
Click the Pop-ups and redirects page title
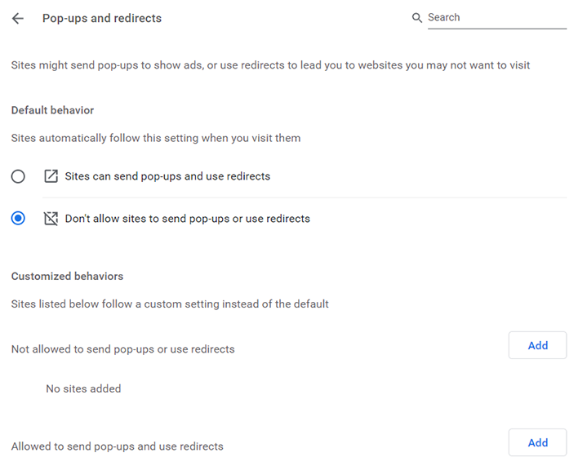tap(102, 18)
